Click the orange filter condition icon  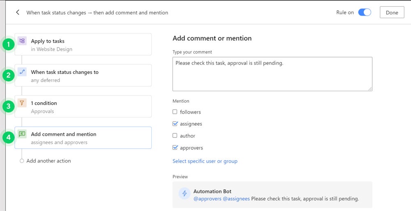(22, 103)
